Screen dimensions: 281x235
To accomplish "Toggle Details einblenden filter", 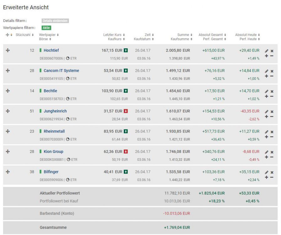I will [55, 21].
